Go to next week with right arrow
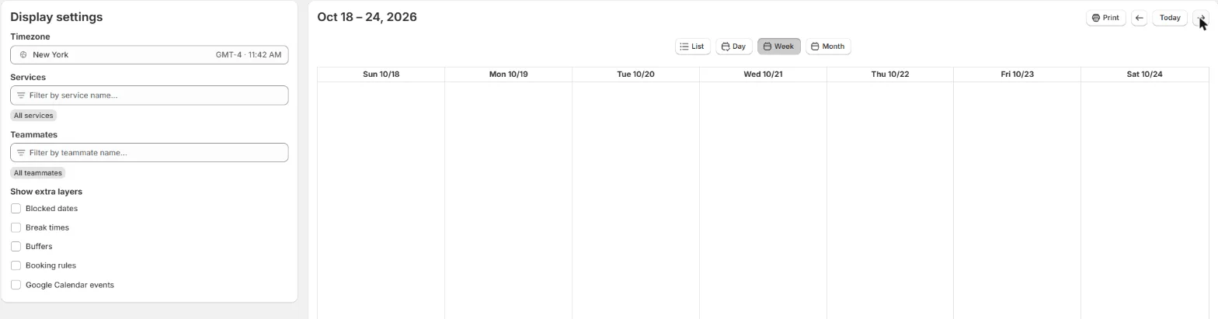Viewport: 1218px width, 319px height. (x=1200, y=18)
